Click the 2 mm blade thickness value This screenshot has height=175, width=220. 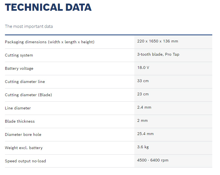142,120
